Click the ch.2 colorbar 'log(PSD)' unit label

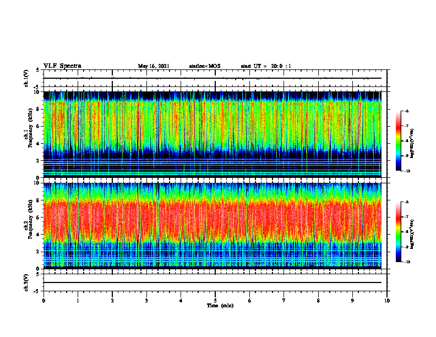pyautogui.click(x=412, y=234)
